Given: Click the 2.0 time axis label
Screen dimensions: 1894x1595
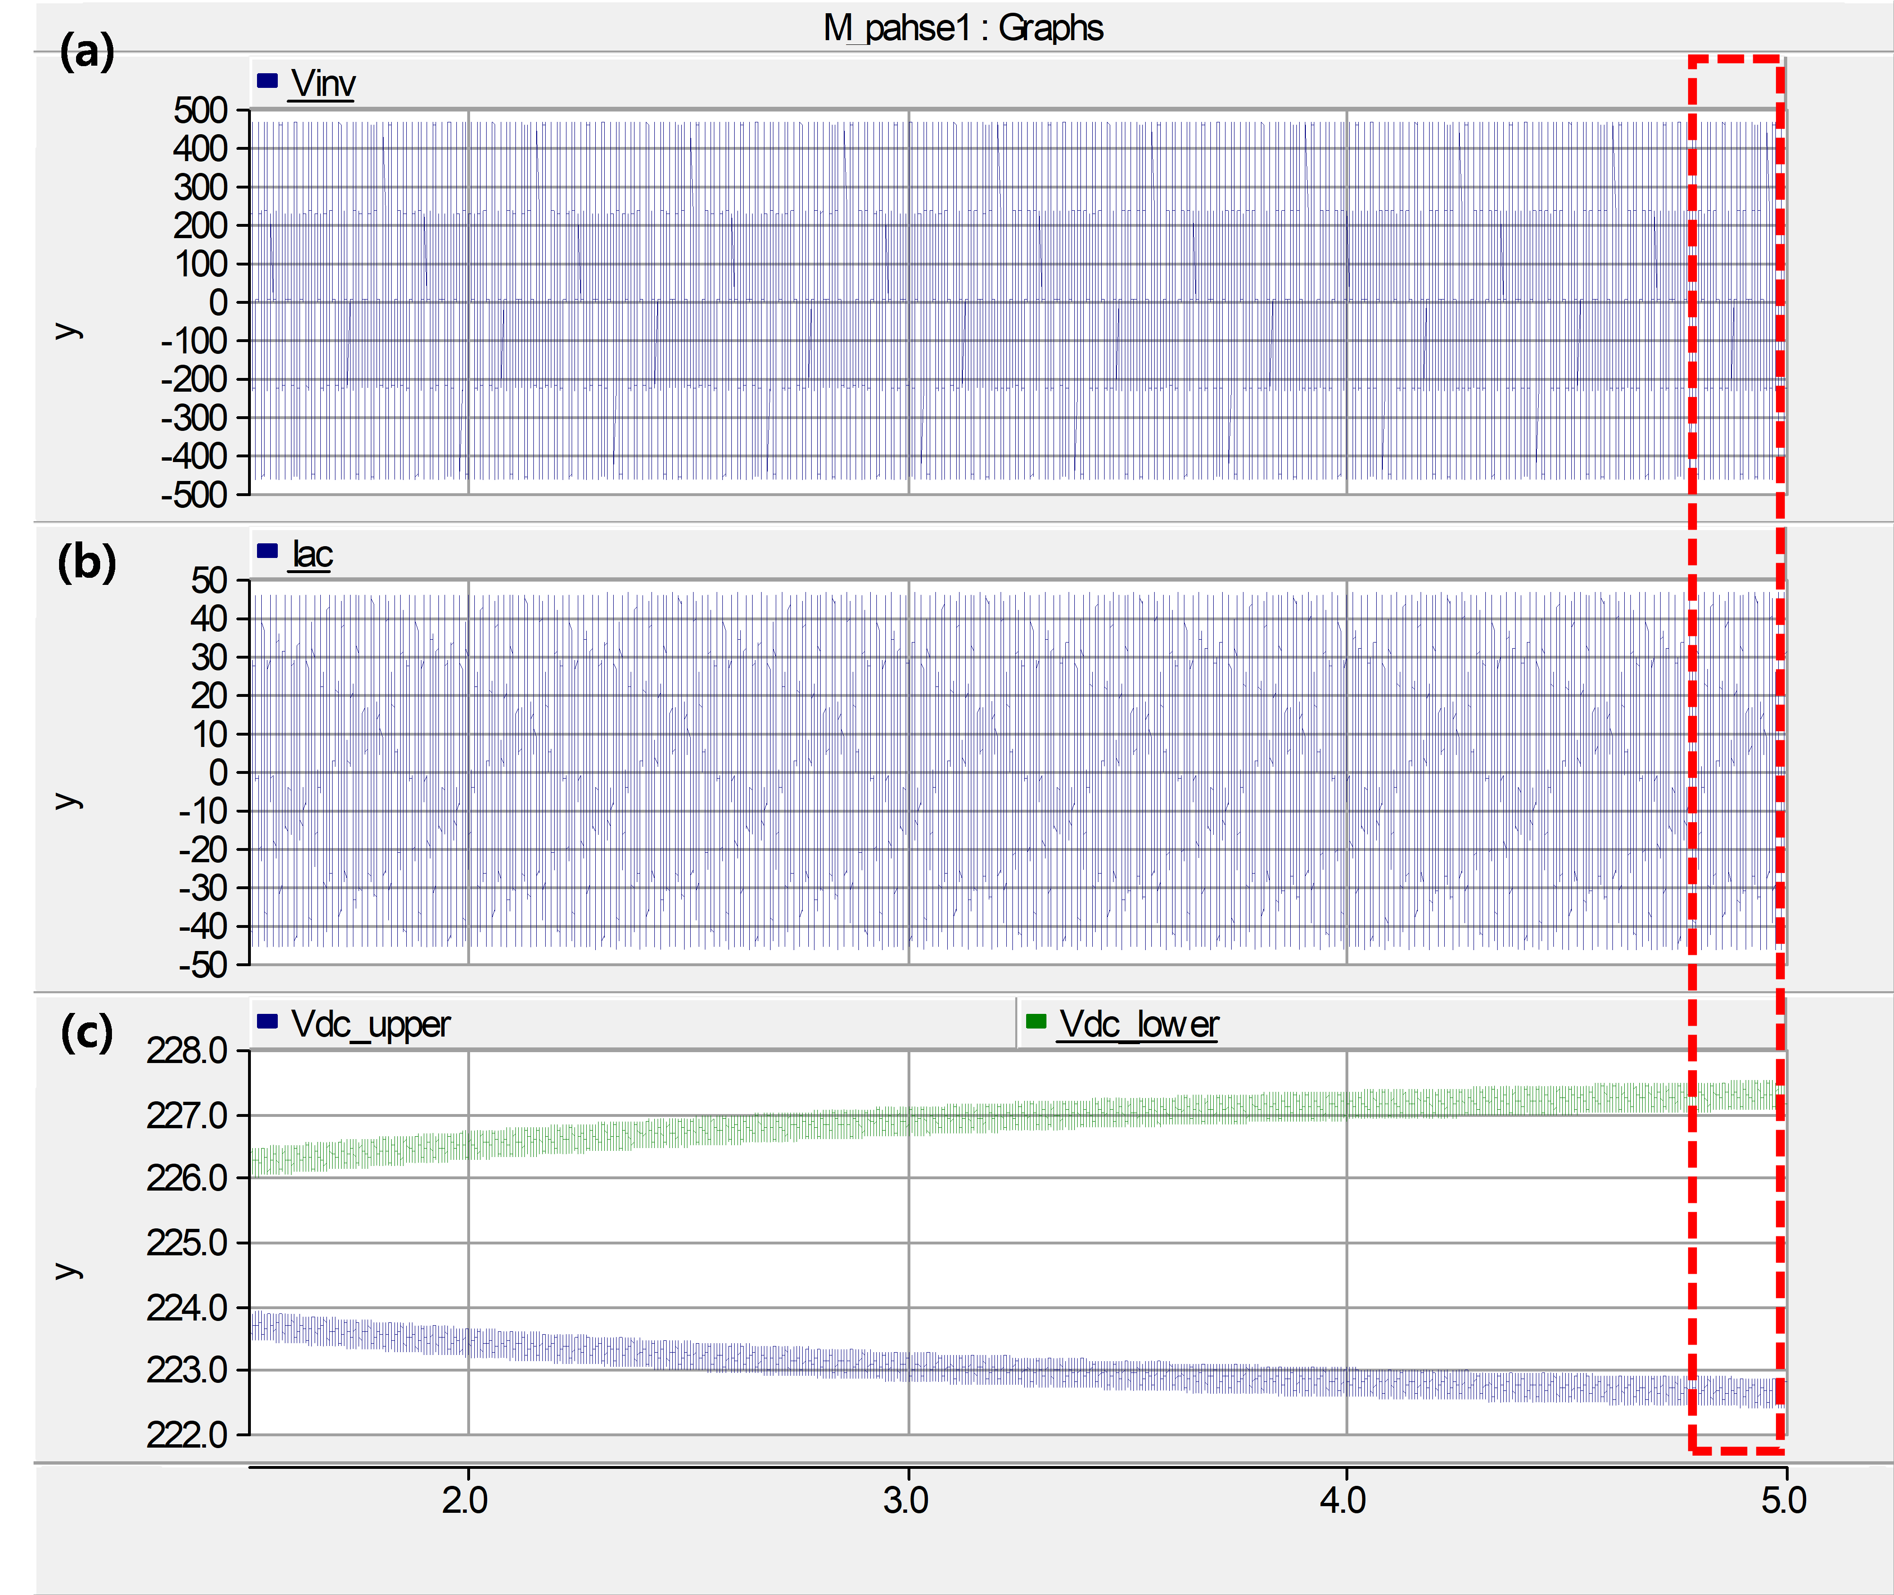Looking at the screenshot, I should click(x=465, y=1500).
